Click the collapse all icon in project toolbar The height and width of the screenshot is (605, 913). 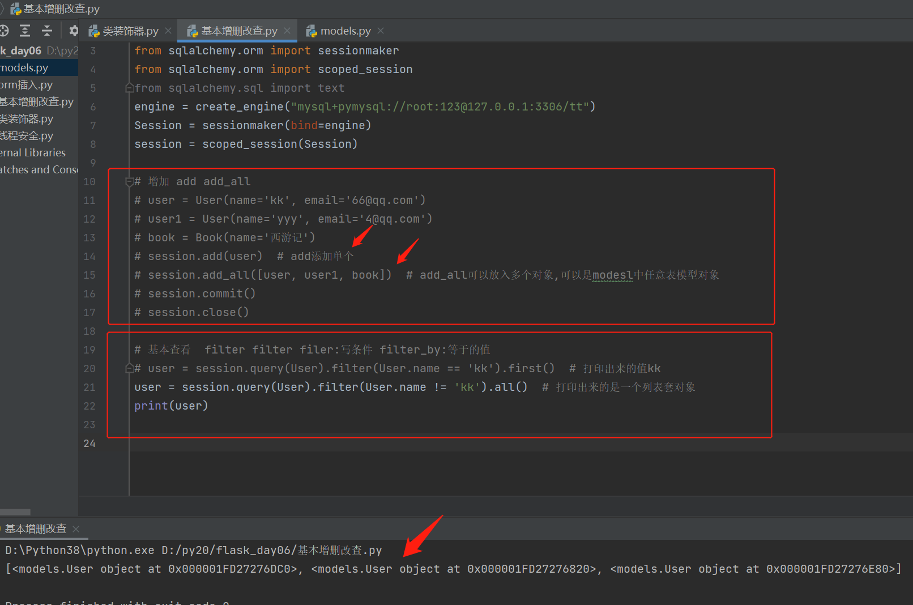click(47, 31)
